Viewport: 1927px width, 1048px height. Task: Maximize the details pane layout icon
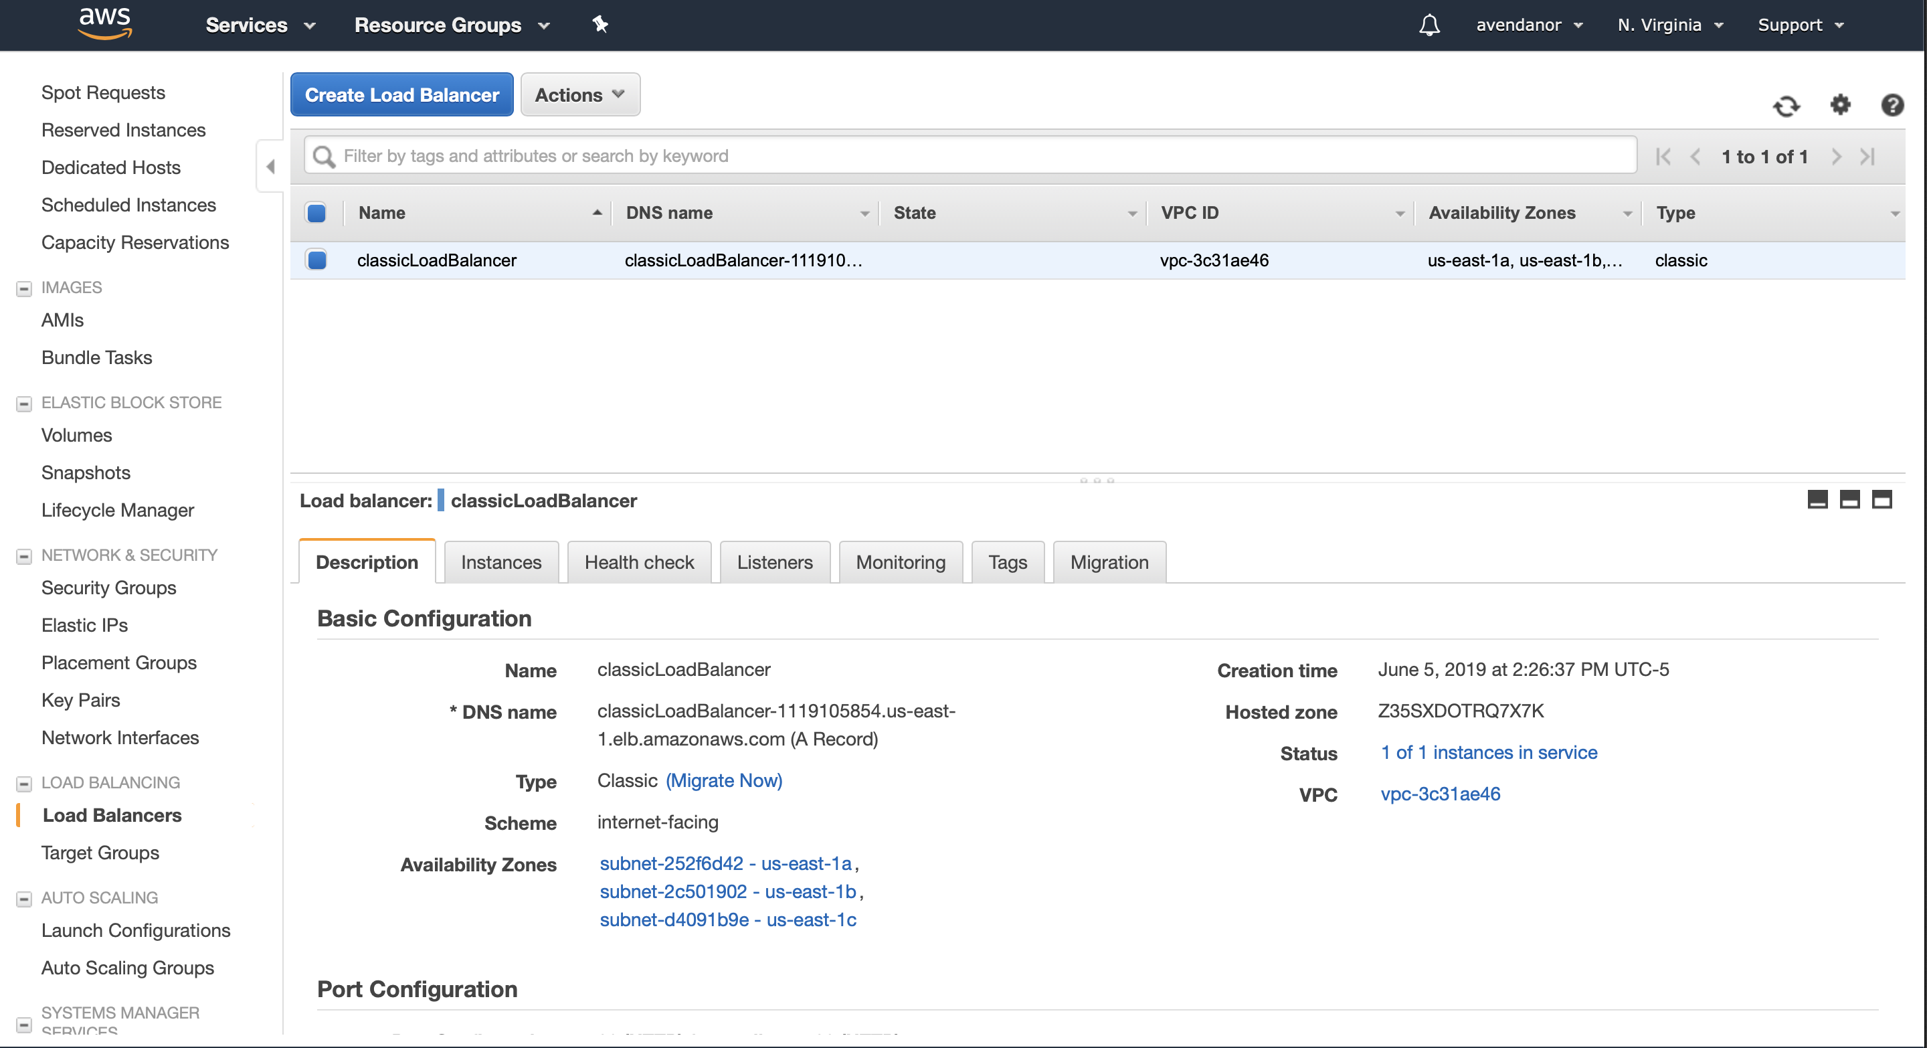tap(1882, 500)
